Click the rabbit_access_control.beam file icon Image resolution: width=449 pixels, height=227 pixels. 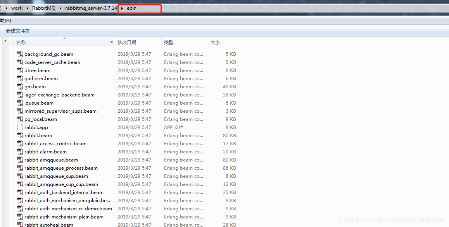pyautogui.click(x=20, y=143)
